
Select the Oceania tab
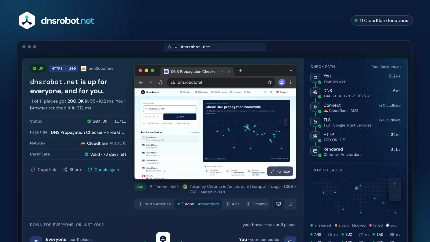(x=257, y=204)
